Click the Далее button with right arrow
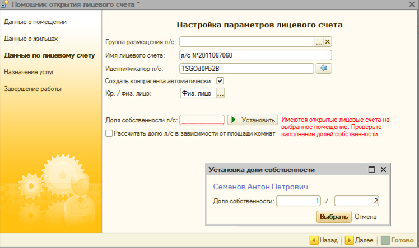This screenshot has width=419, height=248. click(360, 240)
